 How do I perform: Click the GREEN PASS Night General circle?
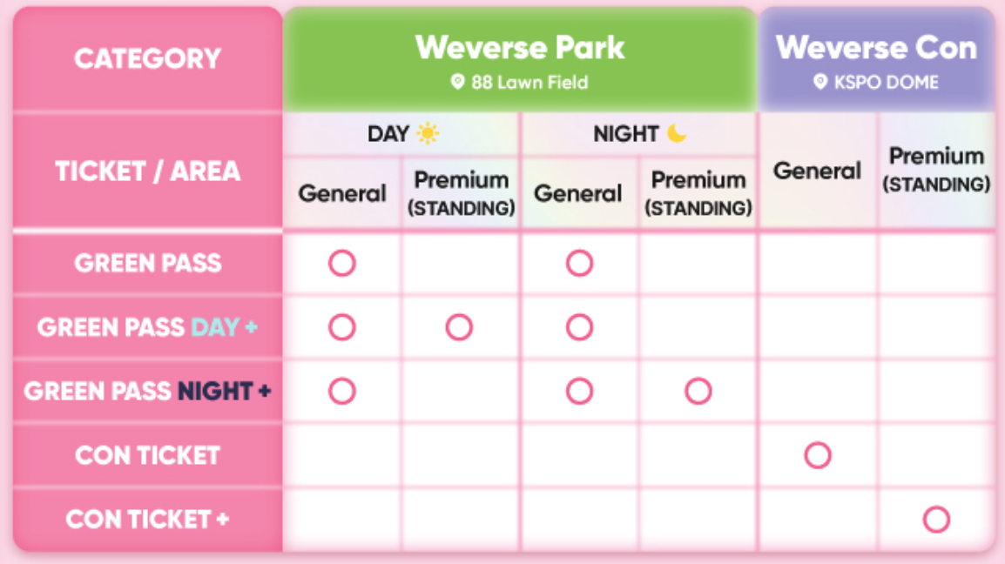[579, 264]
